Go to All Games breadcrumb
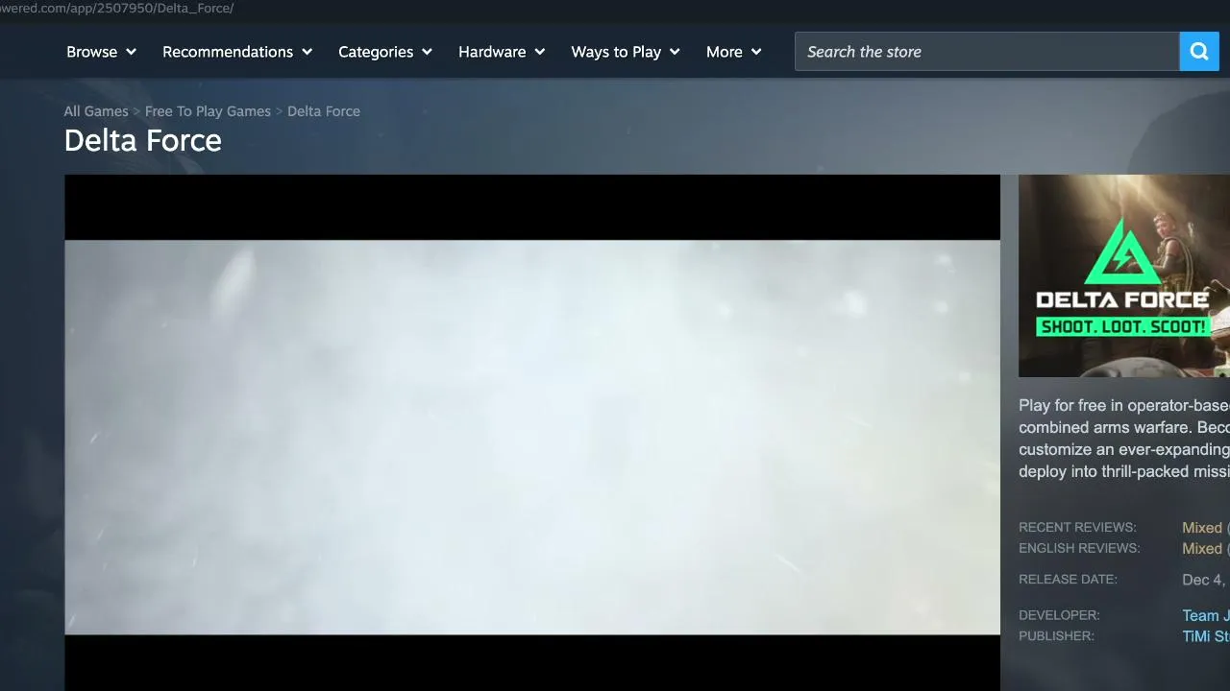The height and width of the screenshot is (691, 1230). coord(96,111)
